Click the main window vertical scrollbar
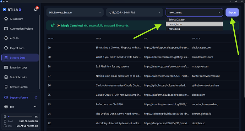Image resolution: width=245 pixels, height=131 pixels. 244,50
